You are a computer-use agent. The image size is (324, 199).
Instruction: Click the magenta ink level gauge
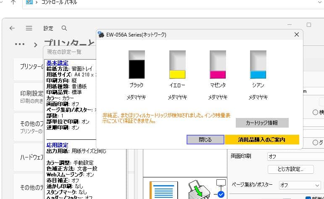[218, 64]
